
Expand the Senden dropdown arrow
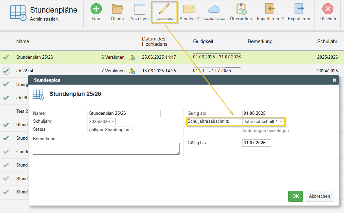(x=198, y=19)
